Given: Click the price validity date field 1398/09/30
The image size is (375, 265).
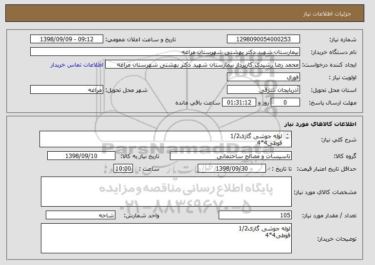Looking at the screenshot, I should coord(232,169).
